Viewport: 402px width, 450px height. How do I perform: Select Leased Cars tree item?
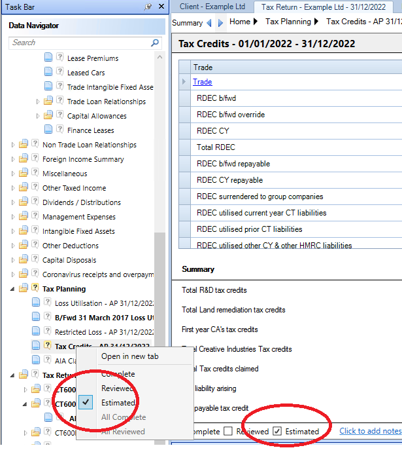tap(86, 73)
